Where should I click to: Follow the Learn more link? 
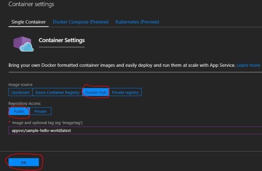click(x=248, y=65)
